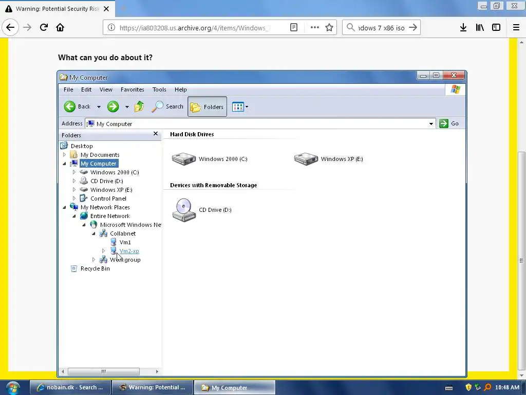Open Firefox library icon
Viewport: 526px width, 395px height.
pos(480,28)
